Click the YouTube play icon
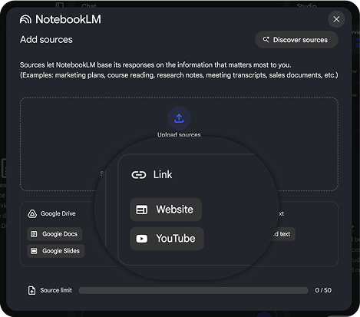This screenshot has width=360, height=317. 142,239
